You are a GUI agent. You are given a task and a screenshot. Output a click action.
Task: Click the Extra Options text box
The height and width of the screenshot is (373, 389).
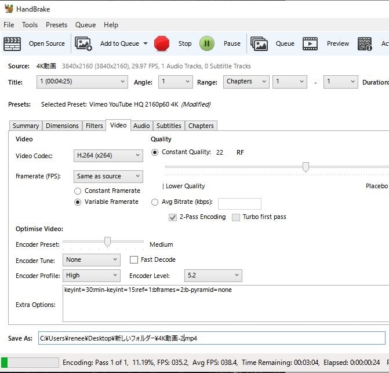(x=226, y=303)
